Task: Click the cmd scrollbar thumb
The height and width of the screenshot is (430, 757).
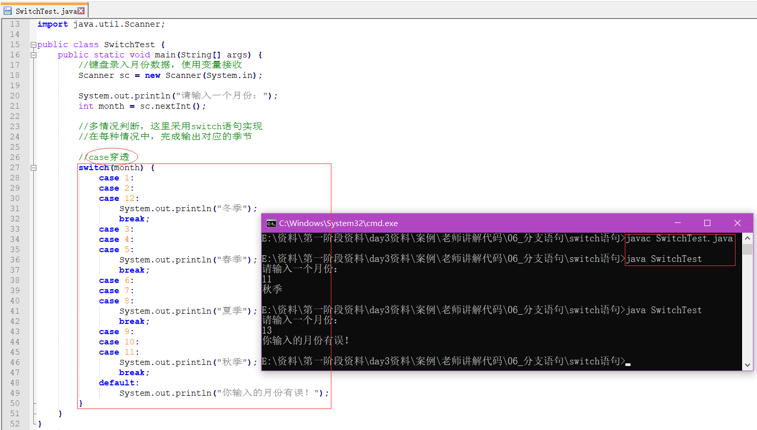Action: pos(748,249)
